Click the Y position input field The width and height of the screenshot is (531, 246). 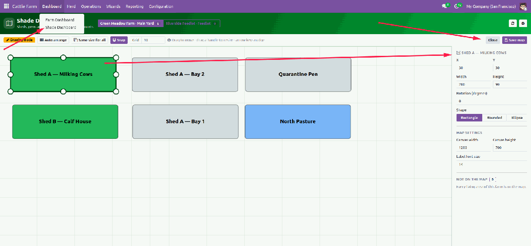510,67
